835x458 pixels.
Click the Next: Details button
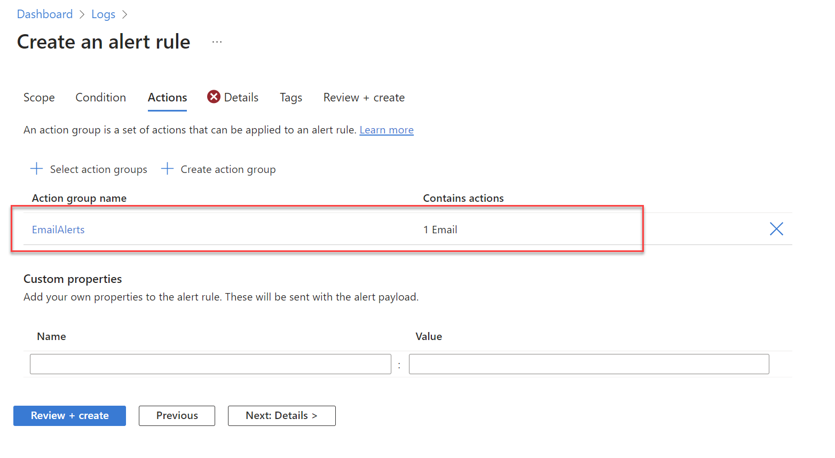point(281,416)
